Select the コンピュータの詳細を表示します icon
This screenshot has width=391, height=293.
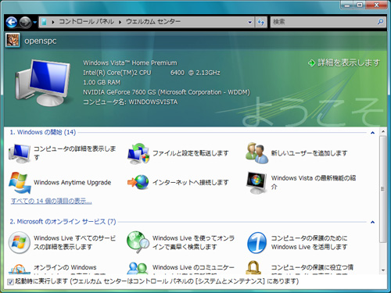[x=20, y=153]
